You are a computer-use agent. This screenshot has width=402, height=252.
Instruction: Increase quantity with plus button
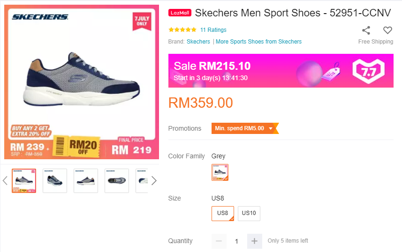[254, 241]
